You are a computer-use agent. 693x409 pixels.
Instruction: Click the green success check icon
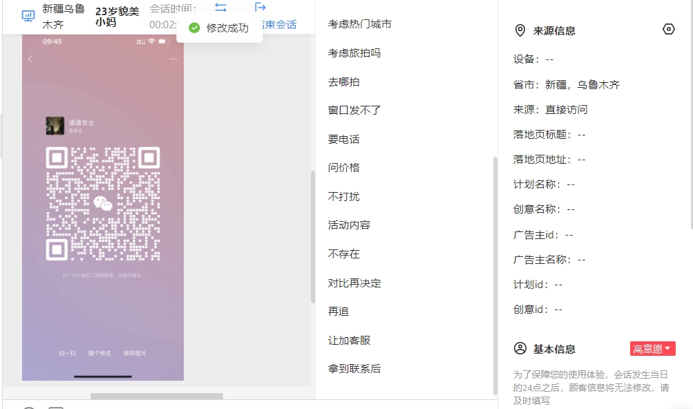tap(194, 28)
